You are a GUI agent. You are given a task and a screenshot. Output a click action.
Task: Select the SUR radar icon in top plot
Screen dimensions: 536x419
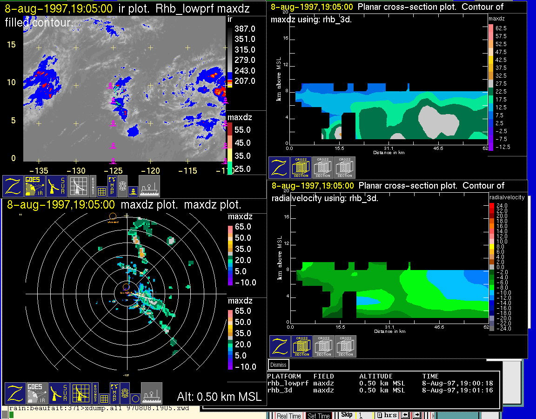tap(57, 186)
